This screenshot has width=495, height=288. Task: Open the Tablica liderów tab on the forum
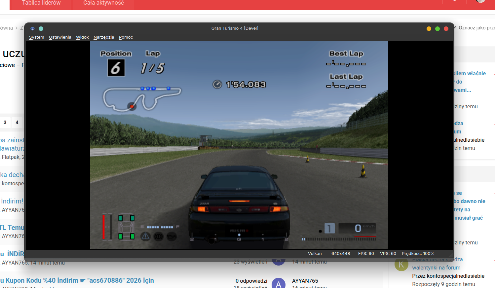click(41, 3)
